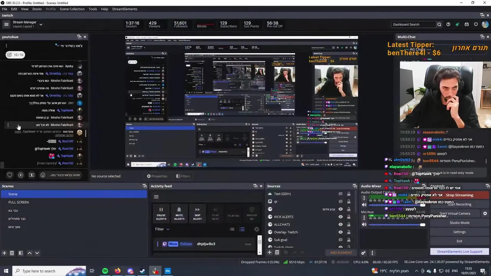Click the green sparkle icon in Twitch dock
This screenshot has width=491, height=276.
[457, 25]
